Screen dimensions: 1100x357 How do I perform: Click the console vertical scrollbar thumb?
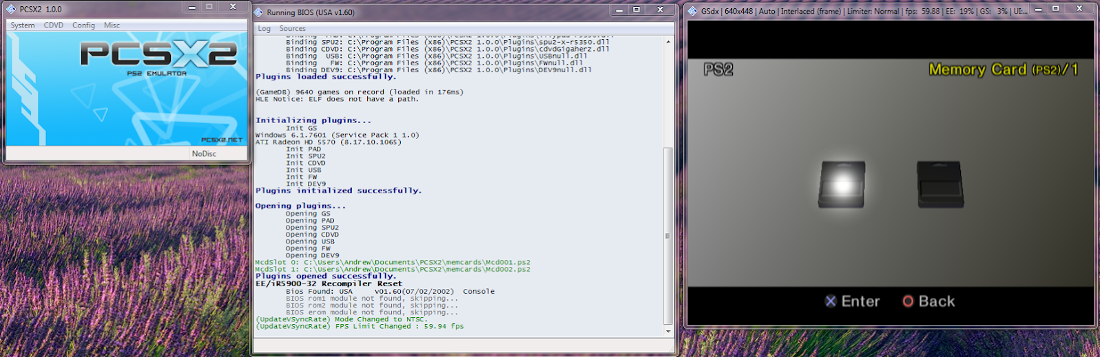[x=667, y=236]
